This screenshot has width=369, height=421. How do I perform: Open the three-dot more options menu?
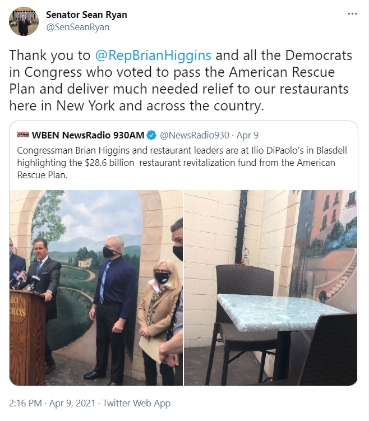(352, 13)
